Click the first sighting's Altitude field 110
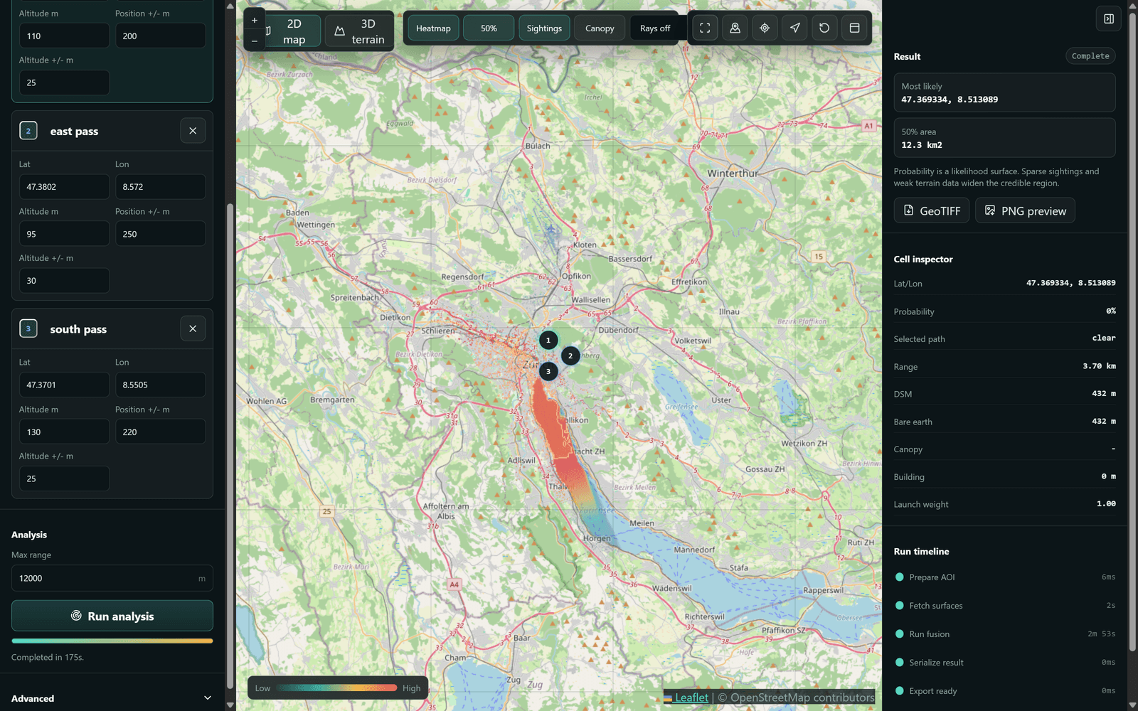The width and height of the screenshot is (1138, 711). [64, 36]
